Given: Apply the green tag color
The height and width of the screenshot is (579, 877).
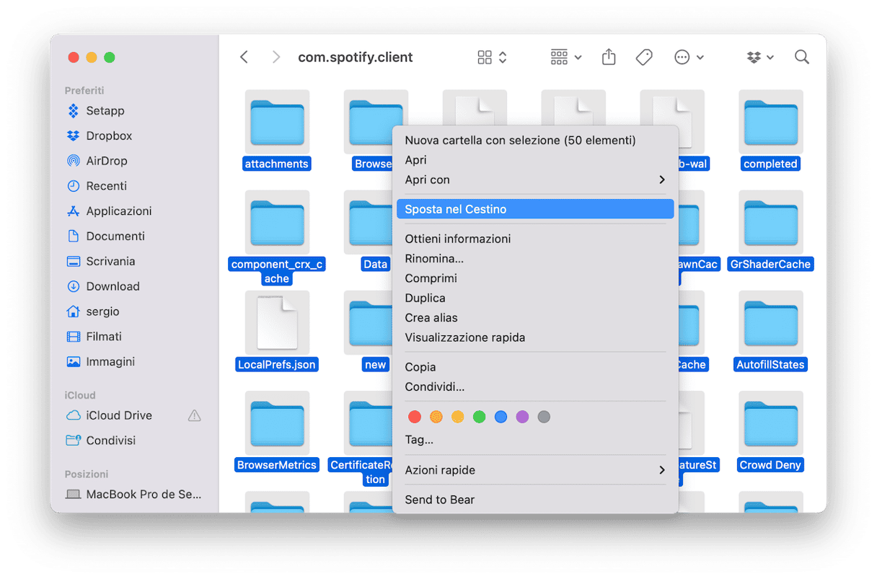Looking at the screenshot, I should pyautogui.click(x=480, y=417).
